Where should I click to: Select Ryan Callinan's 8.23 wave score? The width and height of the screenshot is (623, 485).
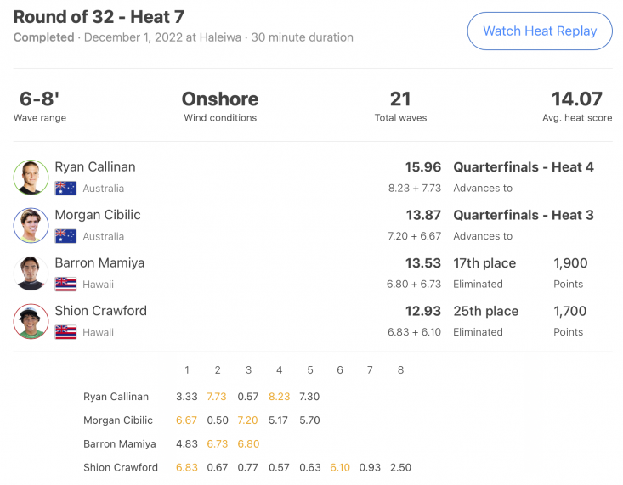point(280,397)
